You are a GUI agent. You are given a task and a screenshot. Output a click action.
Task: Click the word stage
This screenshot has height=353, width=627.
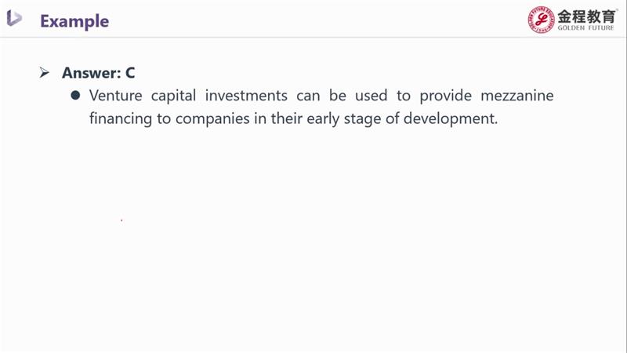pos(359,120)
